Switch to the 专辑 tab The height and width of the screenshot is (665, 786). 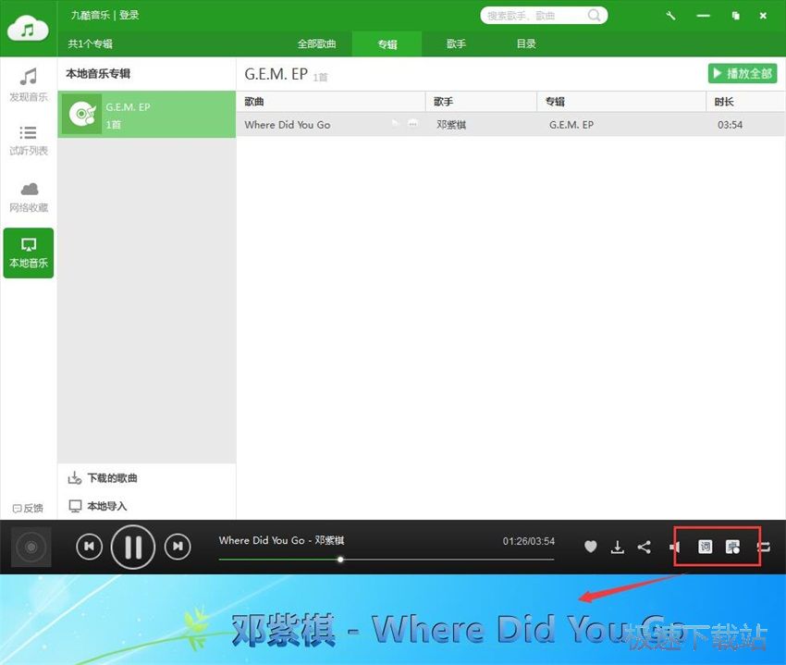coord(387,43)
